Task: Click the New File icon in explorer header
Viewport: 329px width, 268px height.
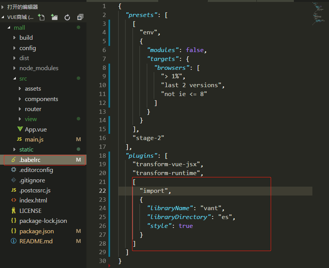Action: (41, 17)
